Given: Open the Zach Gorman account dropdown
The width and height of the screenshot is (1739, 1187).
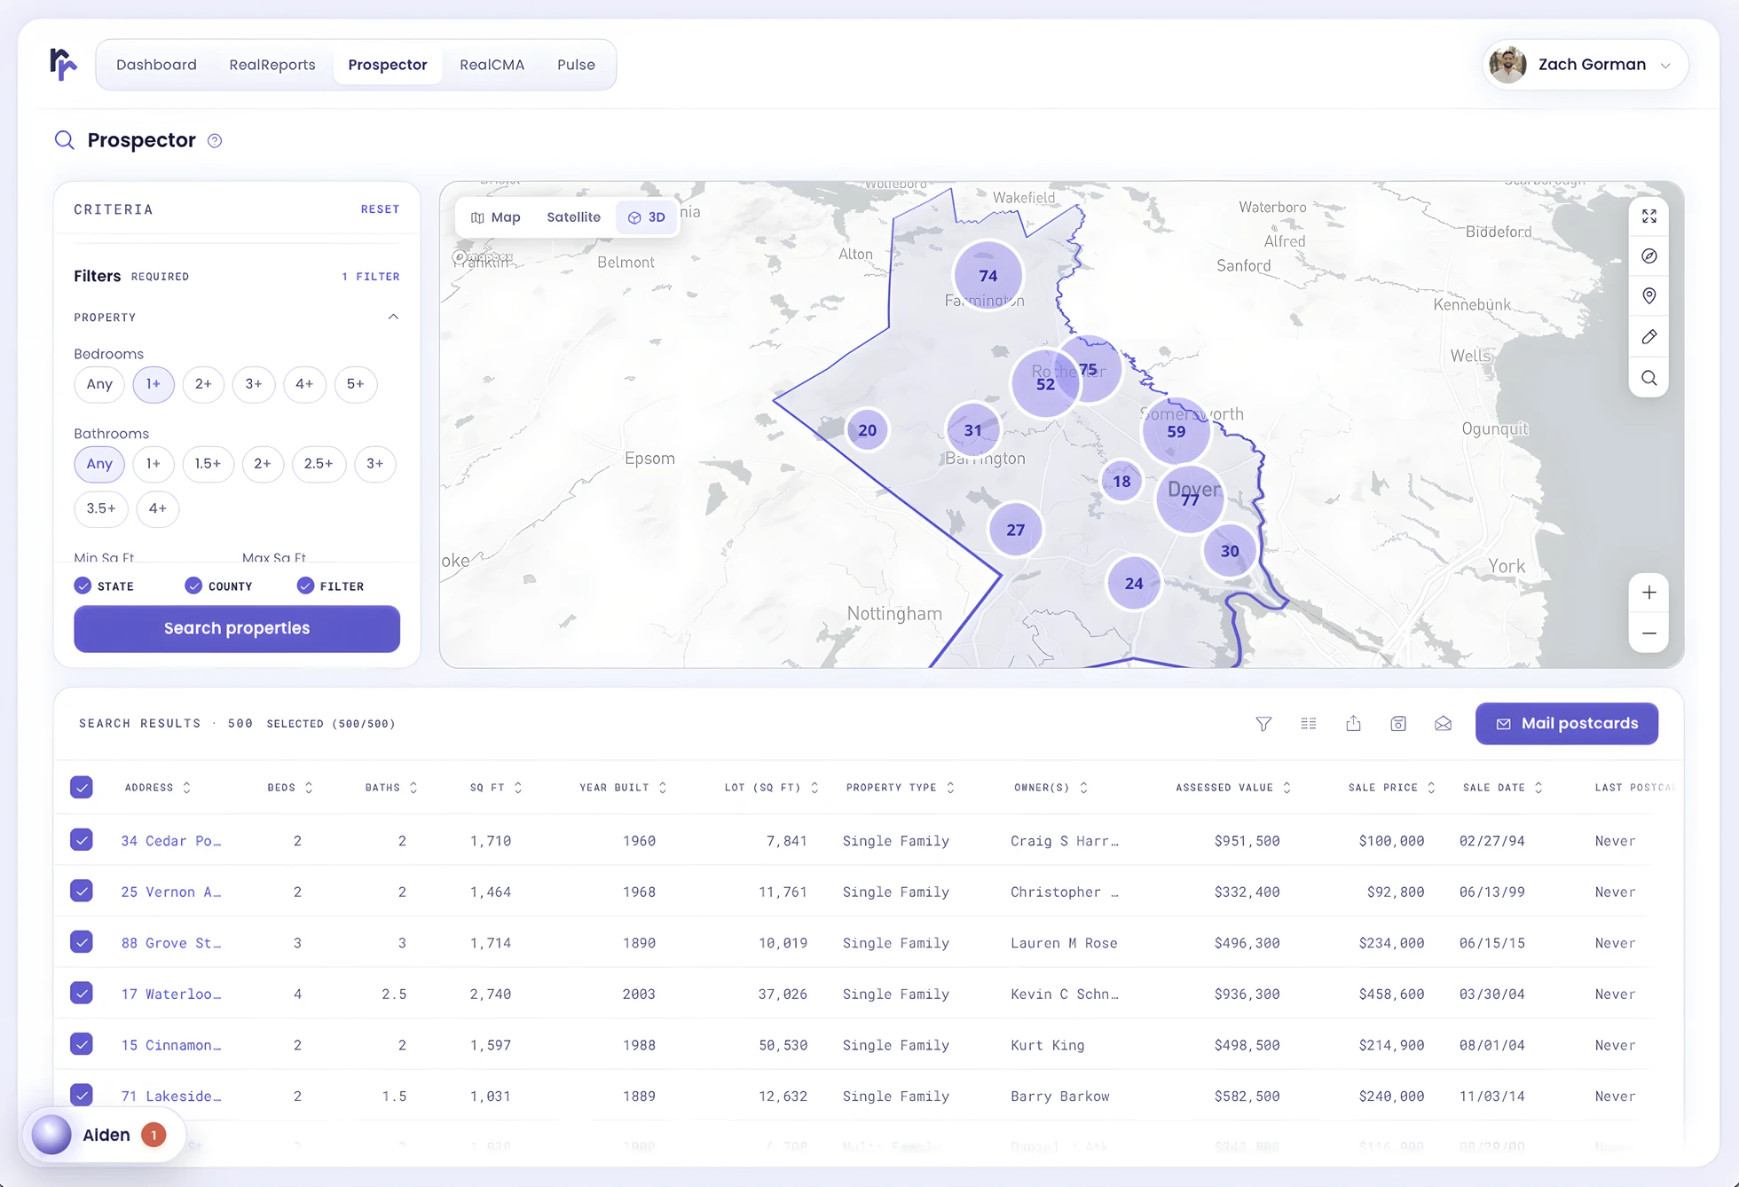Looking at the screenshot, I should coord(1585,65).
